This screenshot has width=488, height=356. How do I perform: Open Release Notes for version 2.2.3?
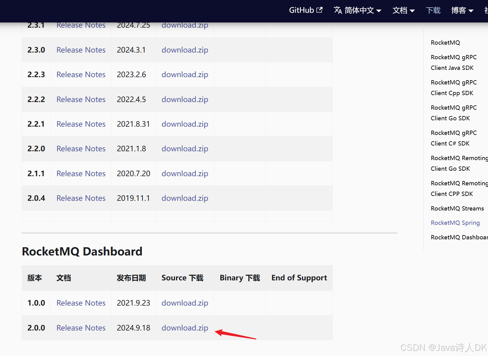(x=81, y=74)
